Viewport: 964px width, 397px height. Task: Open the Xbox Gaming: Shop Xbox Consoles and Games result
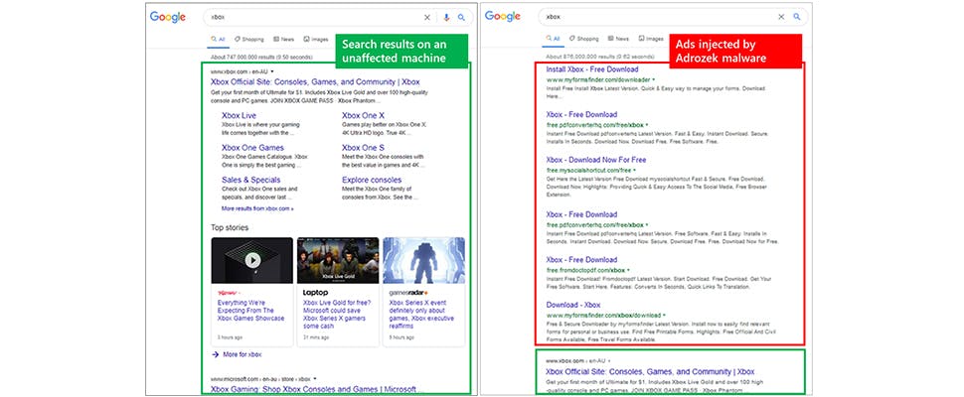point(317,389)
